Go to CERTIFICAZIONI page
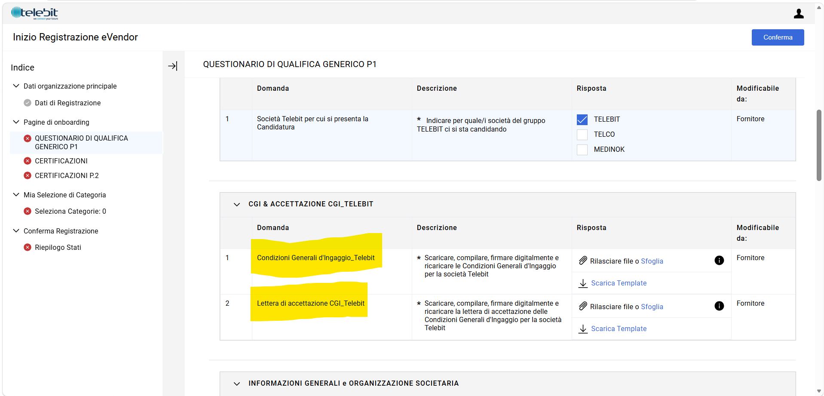Viewport: 824px width, 396px height. [x=61, y=161]
